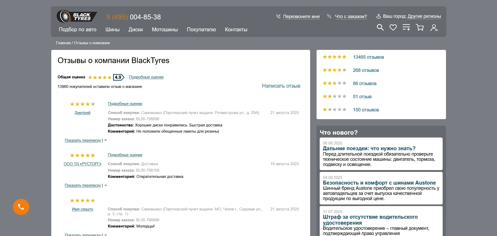
Task: Change city via Другие регионы
Action: click(424, 16)
